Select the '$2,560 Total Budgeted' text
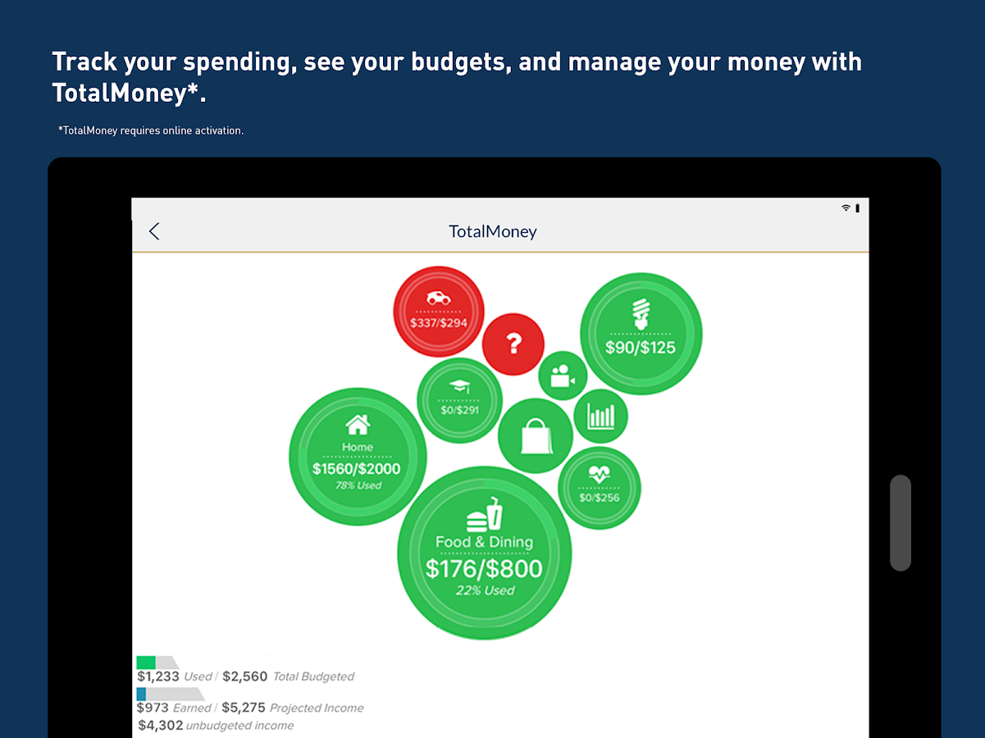985x738 pixels. click(x=289, y=676)
